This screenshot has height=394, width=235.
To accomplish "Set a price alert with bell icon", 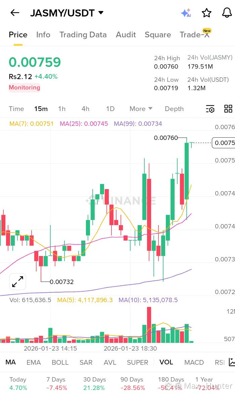I will point(227,12).
